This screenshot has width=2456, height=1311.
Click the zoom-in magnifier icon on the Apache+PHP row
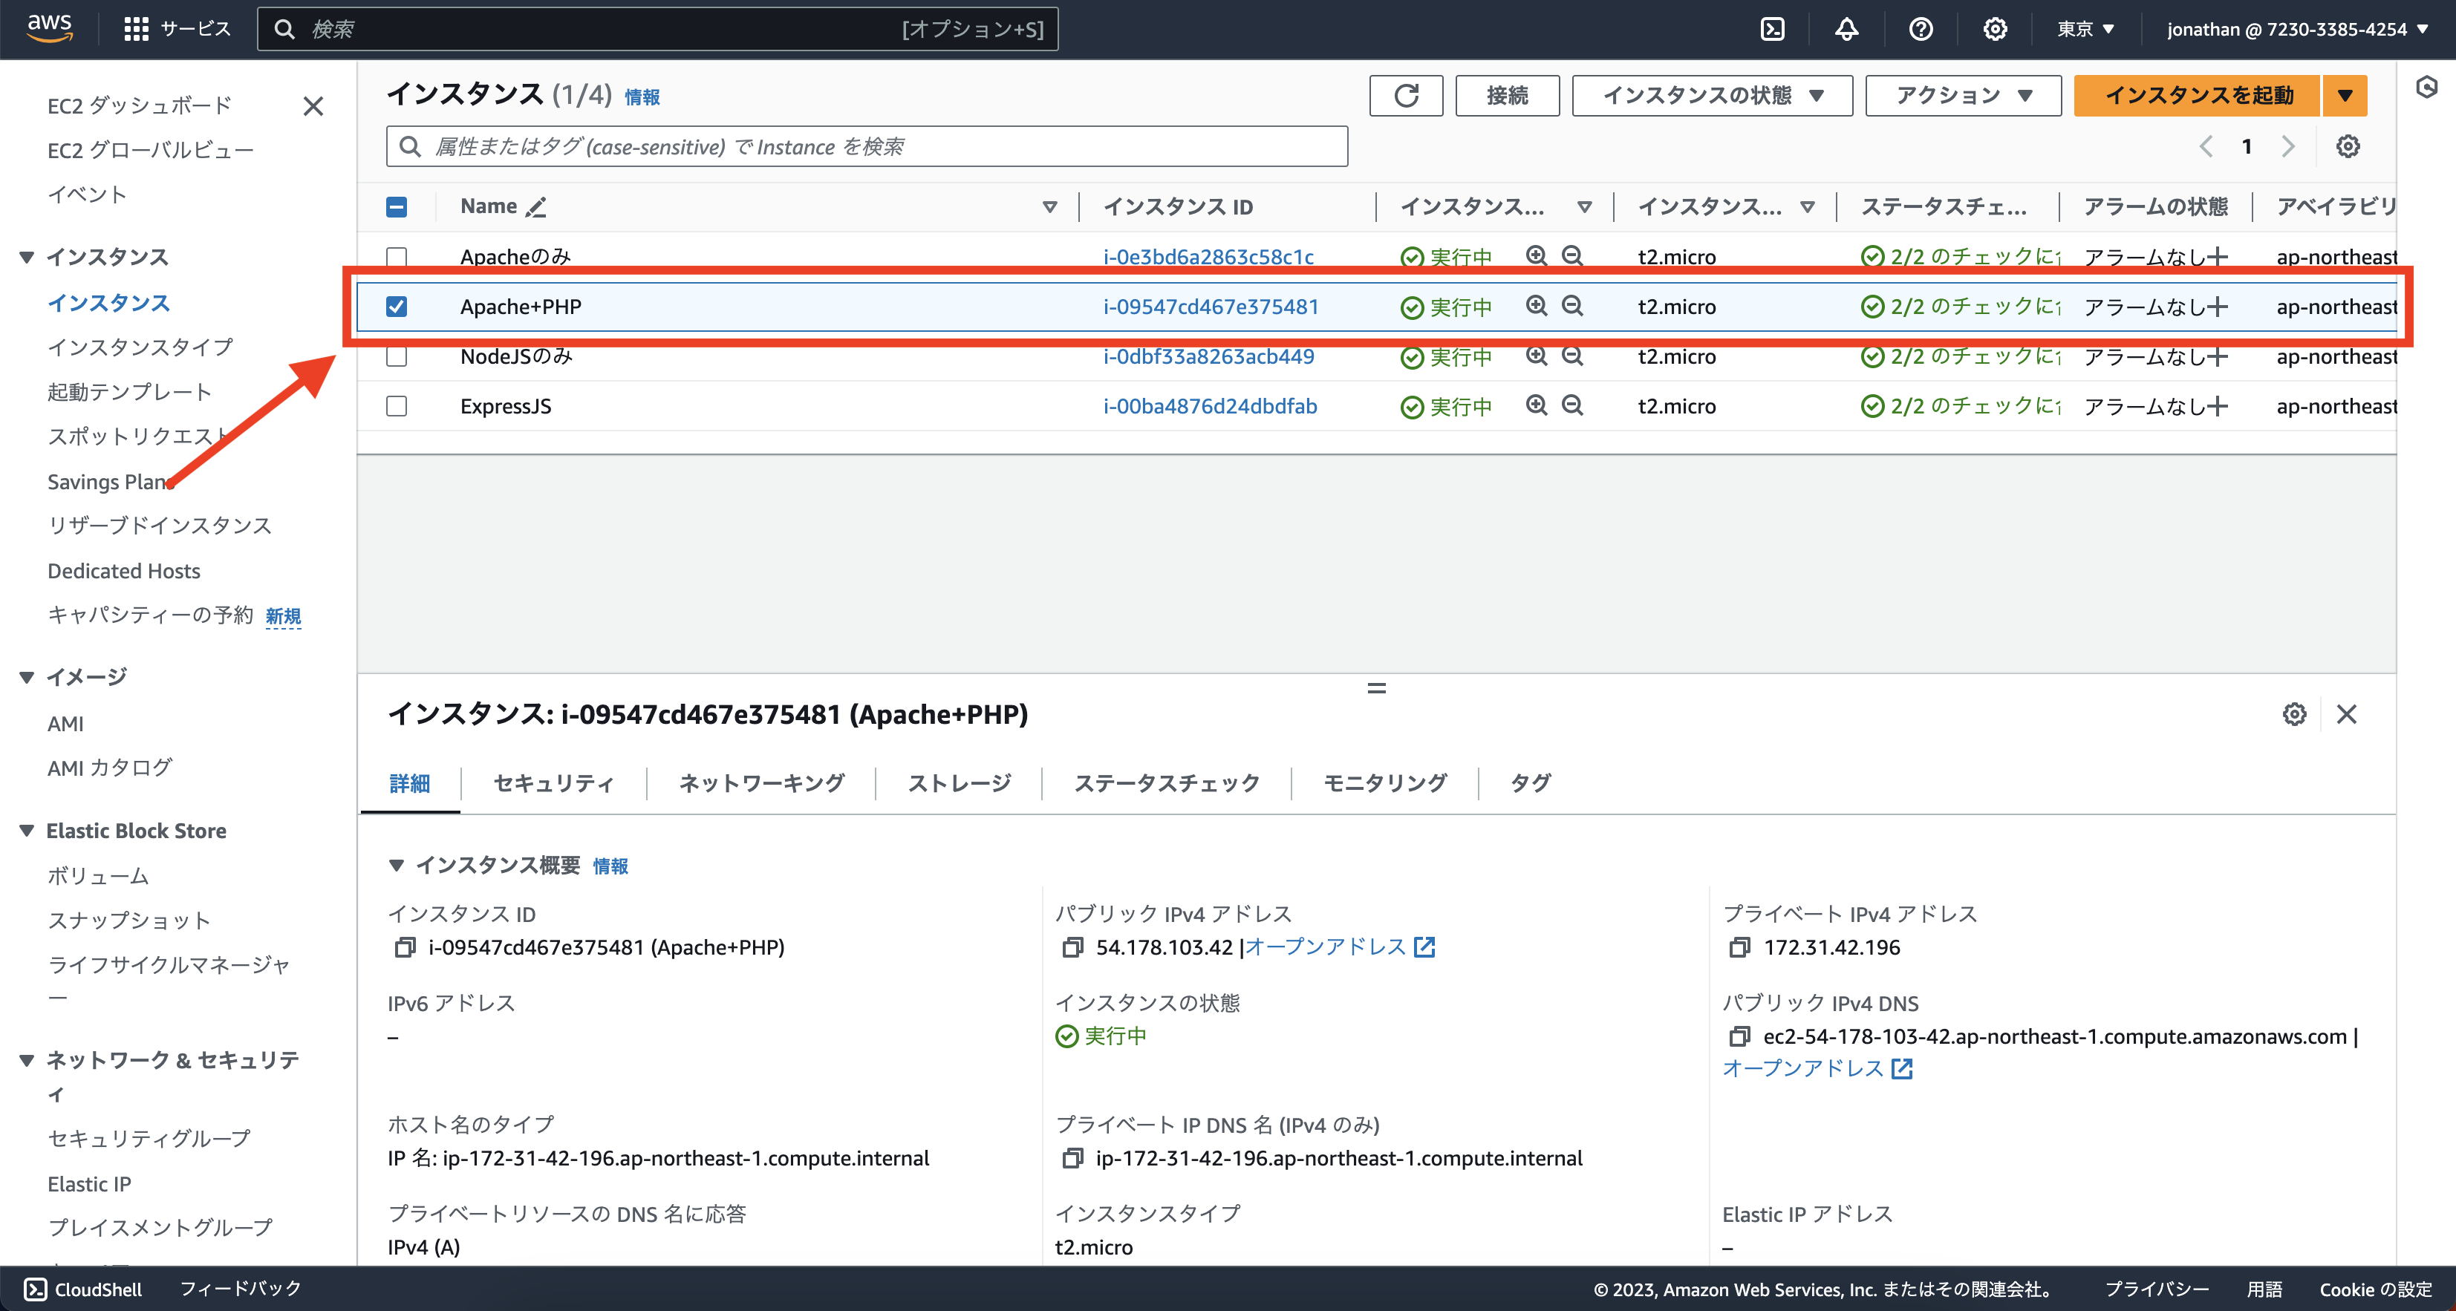point(1535,306)
